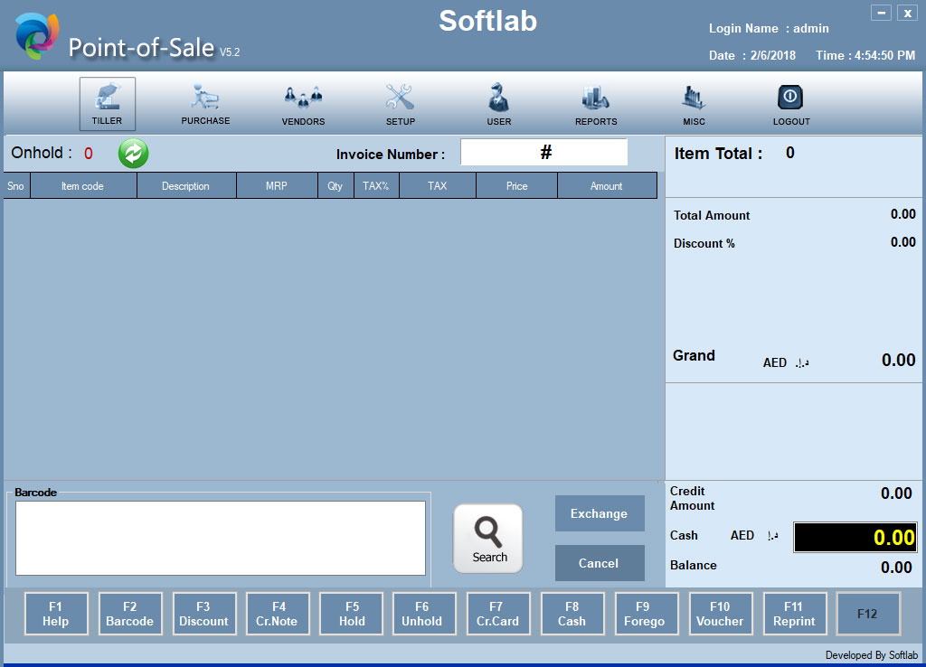Click the Logout power icon

(790, 103)
